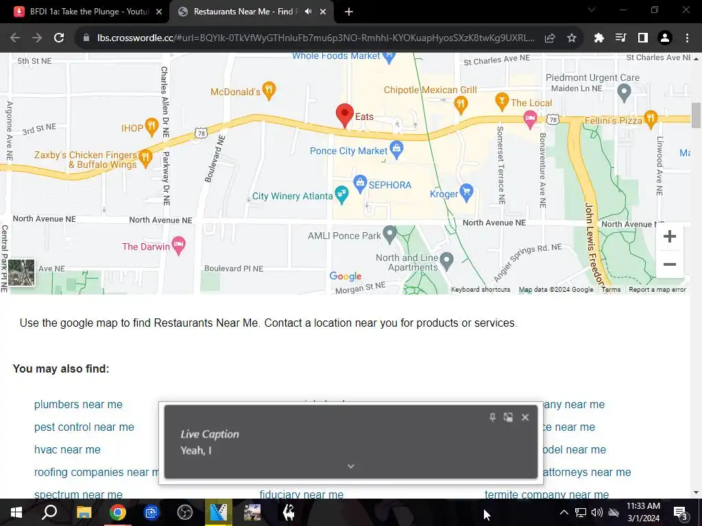
Task: Zoom in on the map
Action: coord(669,236)
